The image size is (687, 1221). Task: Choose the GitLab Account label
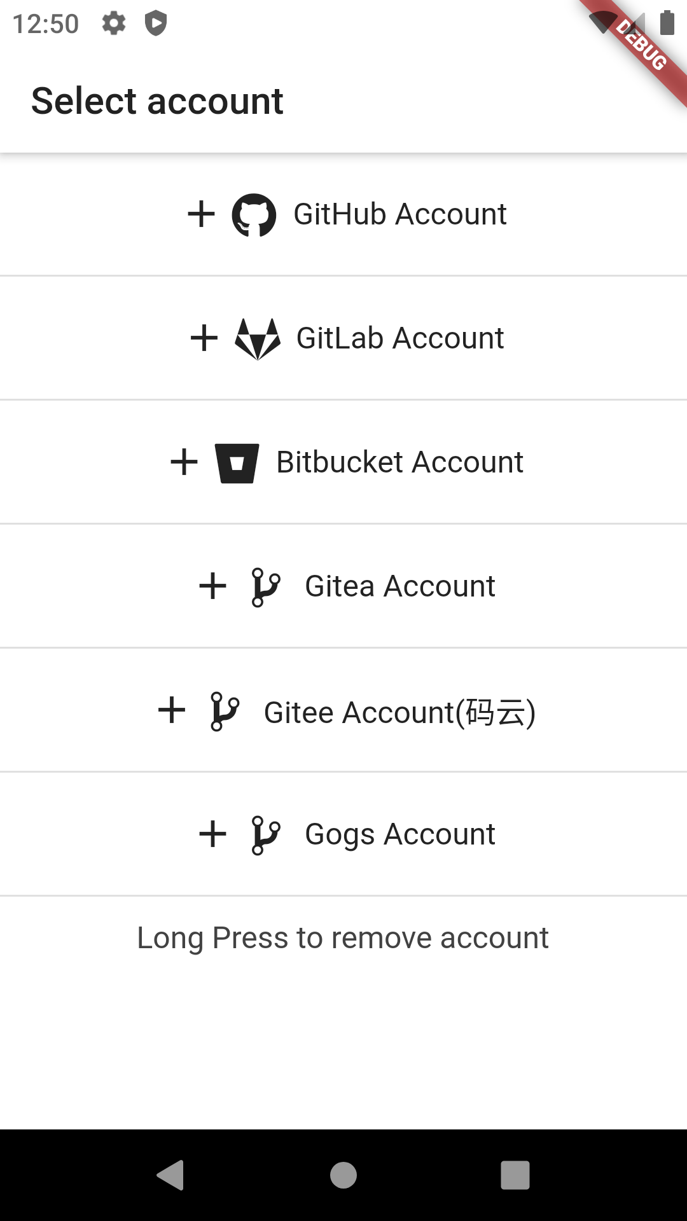pos(399,338)
